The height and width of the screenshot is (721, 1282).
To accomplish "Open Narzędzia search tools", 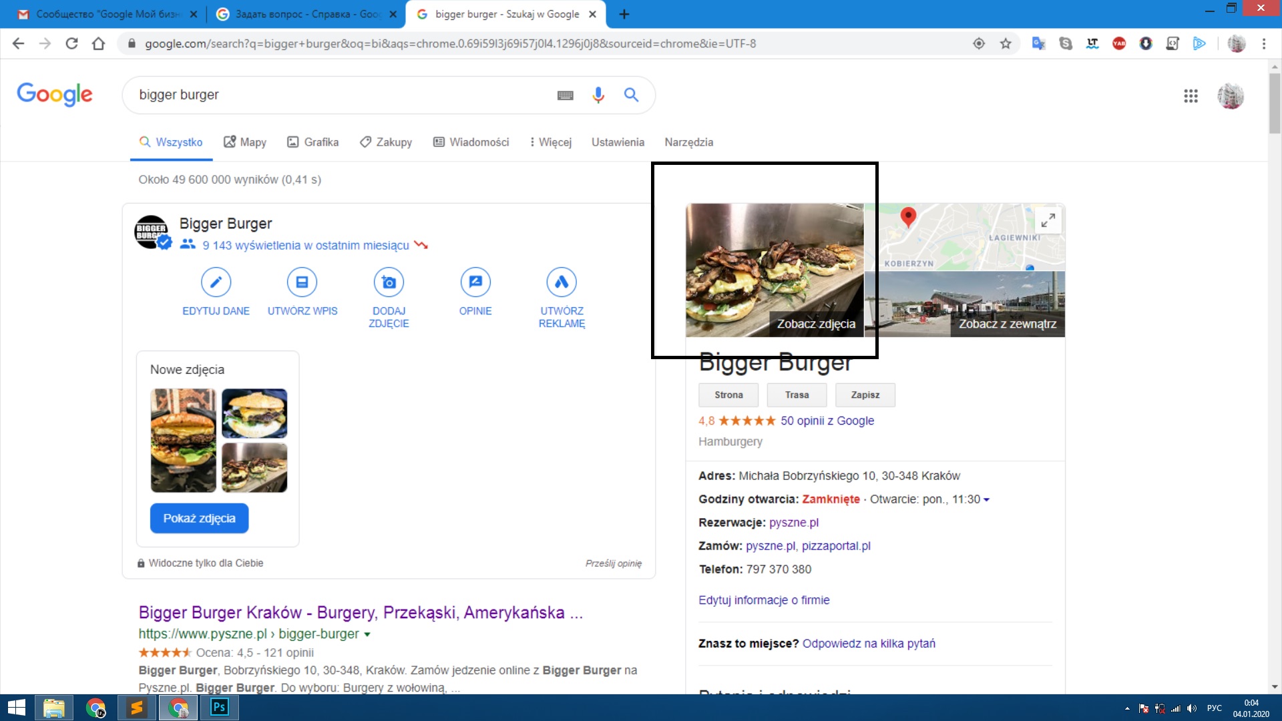I will click(688, 142).
